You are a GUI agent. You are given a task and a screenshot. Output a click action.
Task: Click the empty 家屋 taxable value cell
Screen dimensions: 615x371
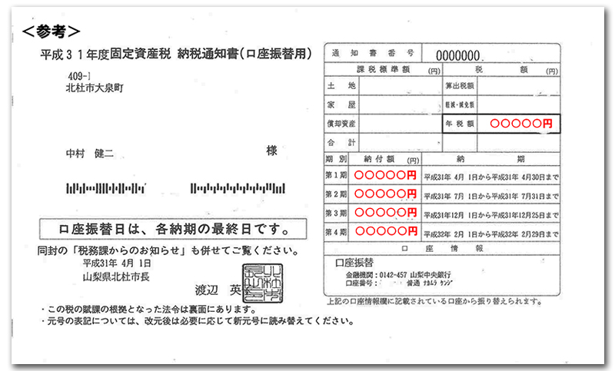click(x=400, y=104)
